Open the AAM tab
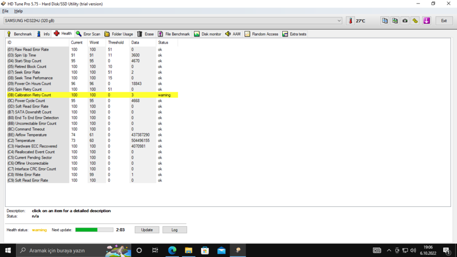This screenshot has width=457, height=257. [x=233, y=34]
